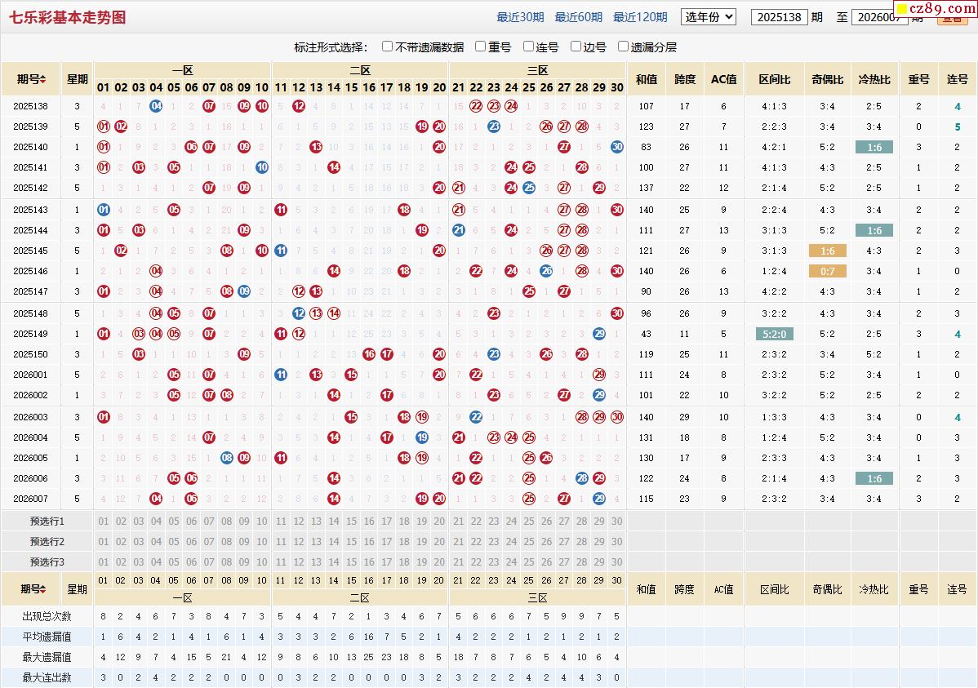Toggle the 遗漏分层 checkbox
This screenshot has height=688, width=978.
(x=623, y=47)
